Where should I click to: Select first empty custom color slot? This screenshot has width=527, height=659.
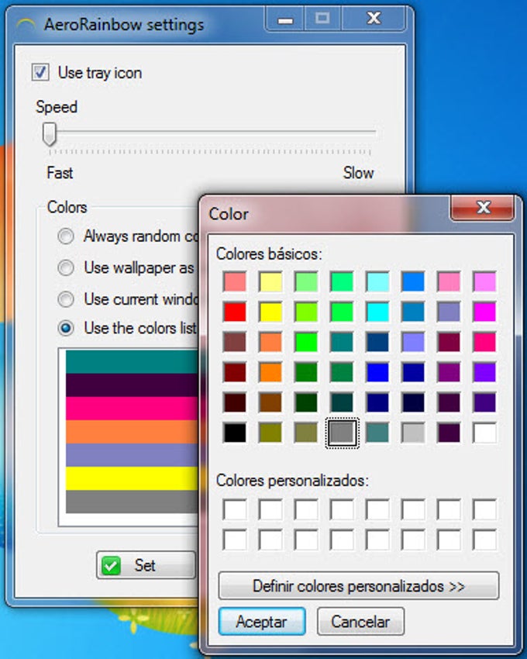[x=235, y=509]
